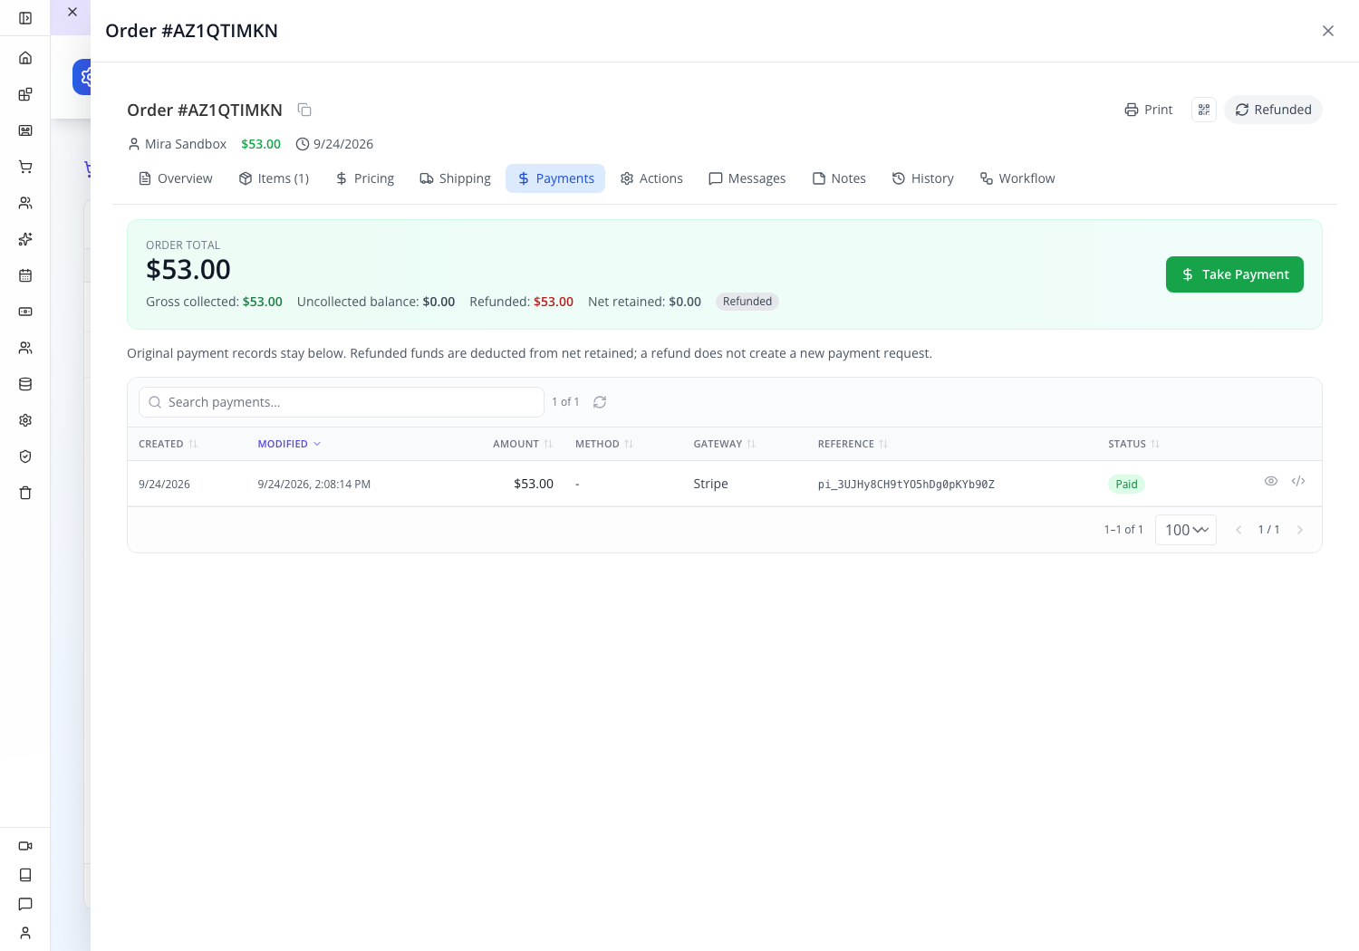View the Stripe payment details with the eye icon
Image resolution: width=1359 pixels, height=951 pixels.
coord(1271,481)
